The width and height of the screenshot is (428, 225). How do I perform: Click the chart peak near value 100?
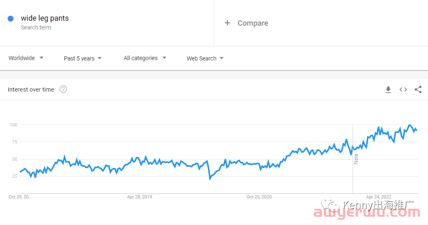click(x=409, y=125)
